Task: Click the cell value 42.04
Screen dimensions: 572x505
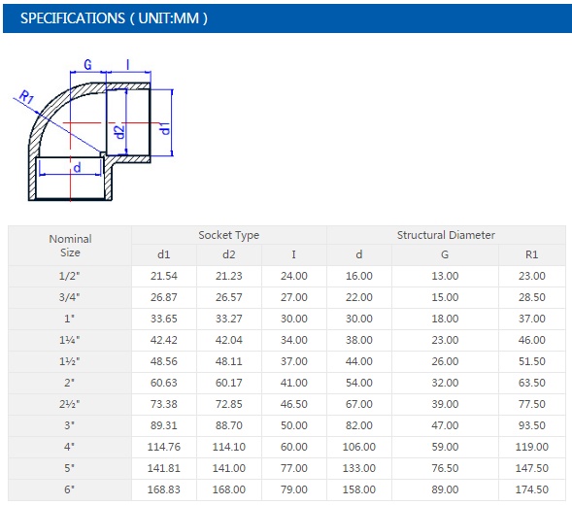Action: pyautogui.click(x=229, y=340)
